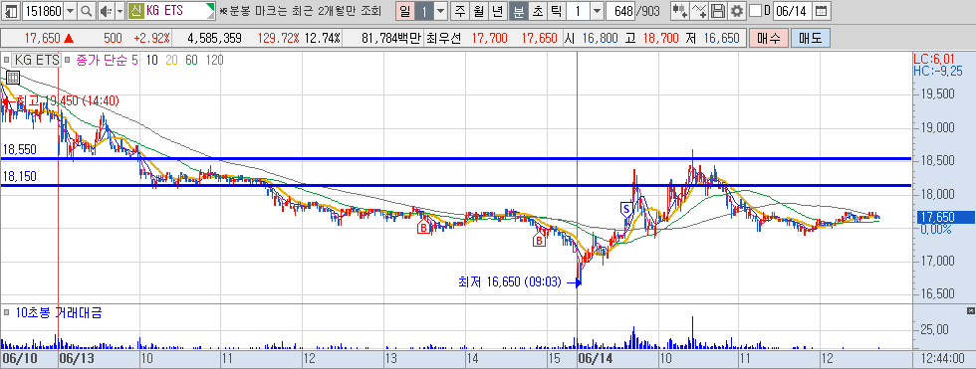Viewport: 976px width, 369px height.
Task: Open chart settings gear icon
Action: (x=737, y=11)
